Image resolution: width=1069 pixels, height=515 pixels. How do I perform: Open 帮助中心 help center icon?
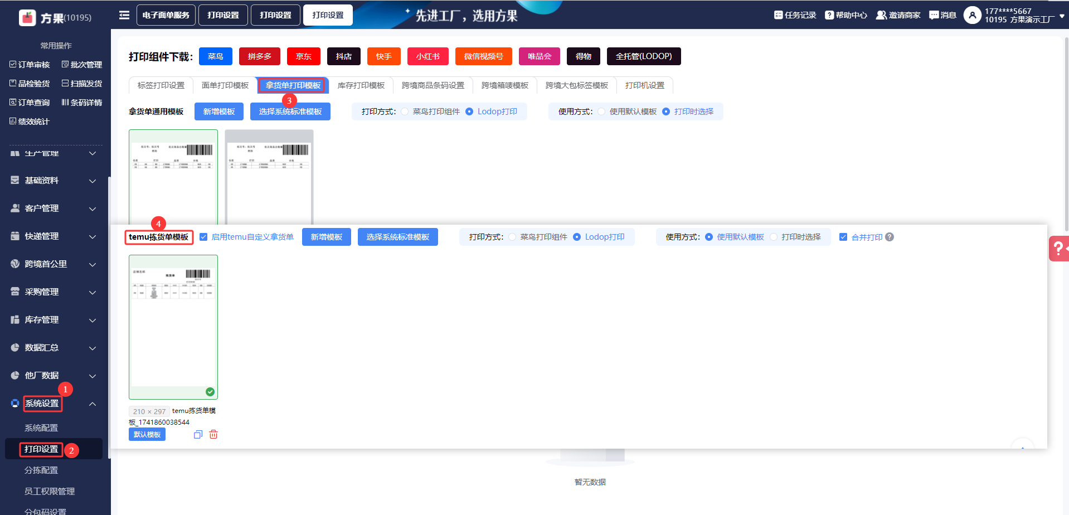click(x=829, y=15)
